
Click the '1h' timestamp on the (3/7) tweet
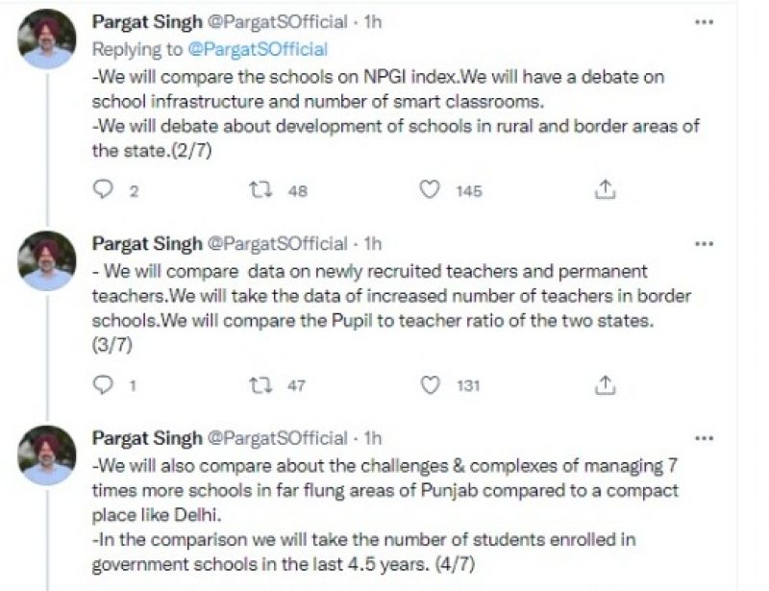(x=371, y=244)
